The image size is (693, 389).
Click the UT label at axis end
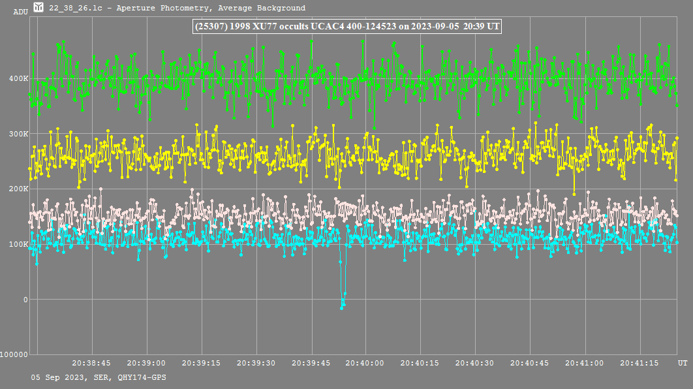682,363
